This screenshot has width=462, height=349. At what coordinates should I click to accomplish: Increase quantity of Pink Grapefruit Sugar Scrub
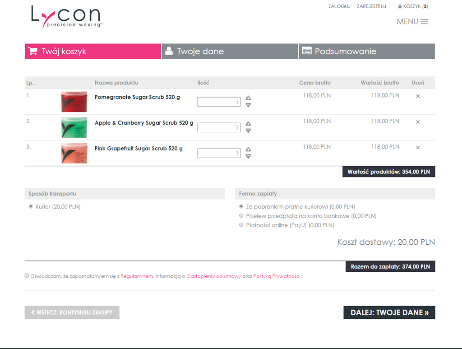coord(249,149)
